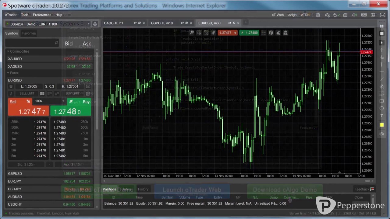
Task: Select the GBPUSD symbol row
Action: click(49, 174)
